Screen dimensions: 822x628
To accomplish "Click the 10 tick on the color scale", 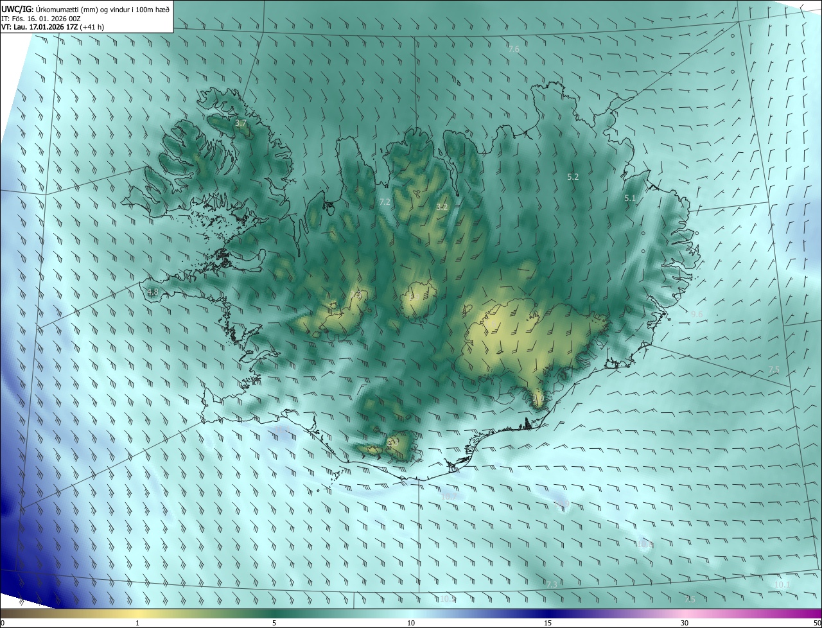I will click(x=411, y=623).
